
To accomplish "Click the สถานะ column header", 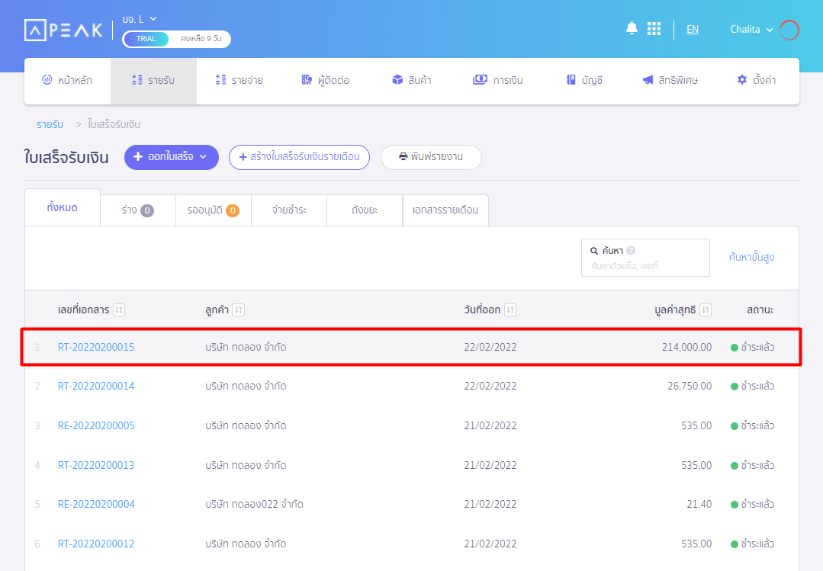I will point(760,310).
